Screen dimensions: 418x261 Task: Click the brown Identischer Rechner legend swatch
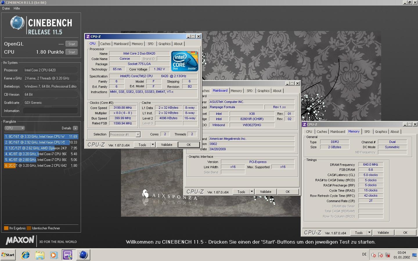click(29, 228)
